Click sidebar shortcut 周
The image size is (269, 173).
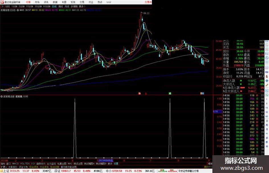pyautogui.click(x=267, y=125)
